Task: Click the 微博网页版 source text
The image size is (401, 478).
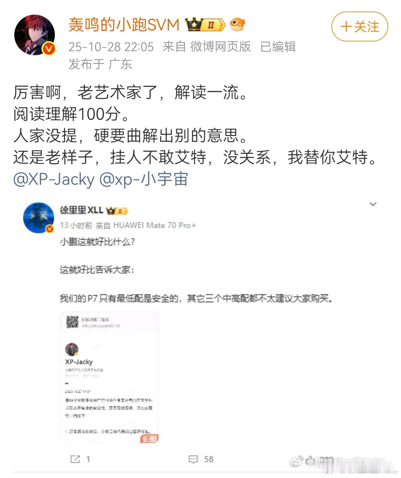Action: pos(221,47)
